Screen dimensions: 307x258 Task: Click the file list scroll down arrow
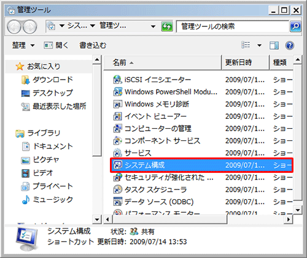[298, 210]
